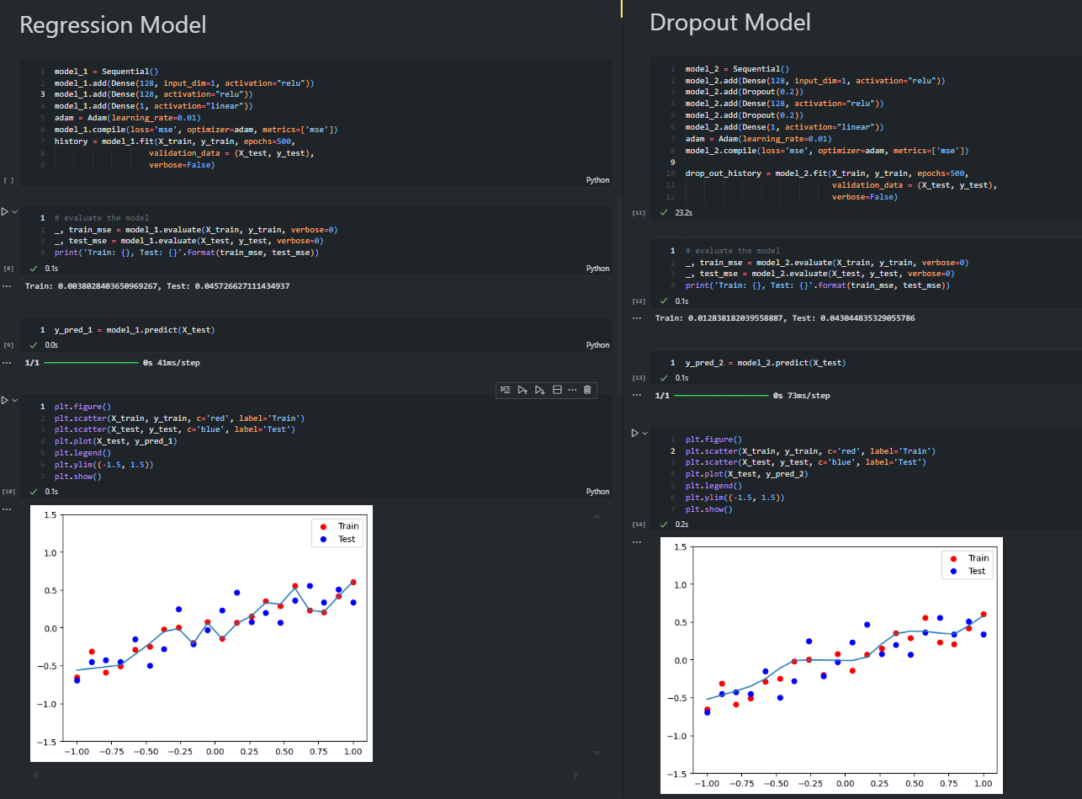Click Train 0.0128 output text
This screenshot has width=1082, height=799.
point(785,318)
